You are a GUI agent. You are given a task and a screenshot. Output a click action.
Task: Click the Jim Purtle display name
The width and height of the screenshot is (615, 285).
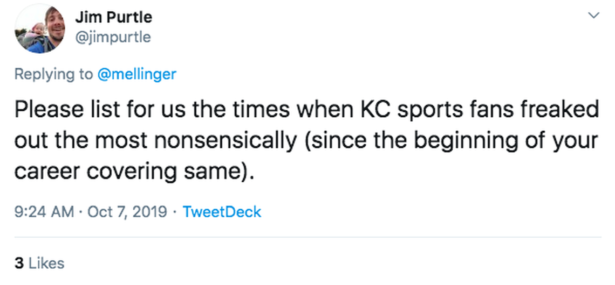click(114, 17)
